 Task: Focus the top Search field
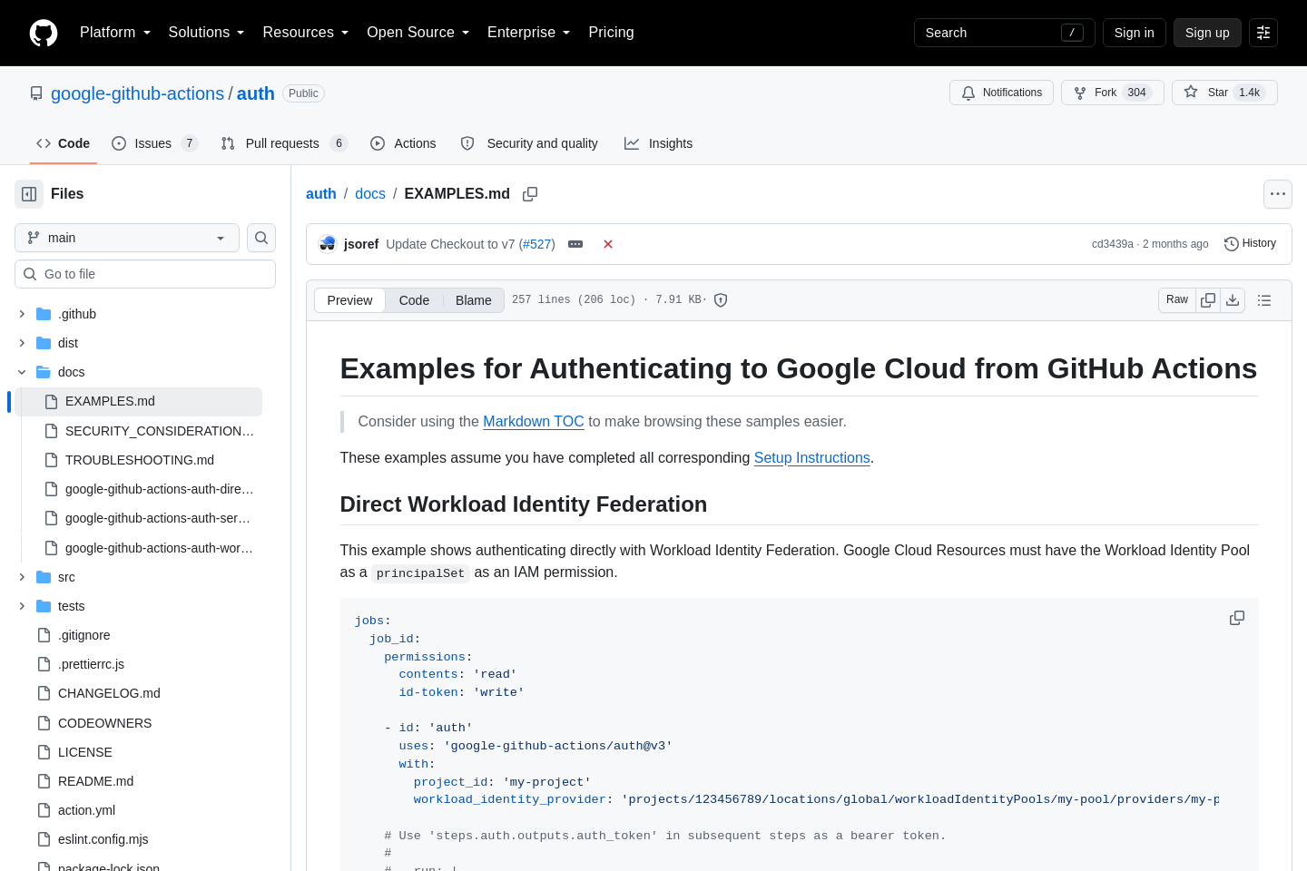pos(1005,33)
